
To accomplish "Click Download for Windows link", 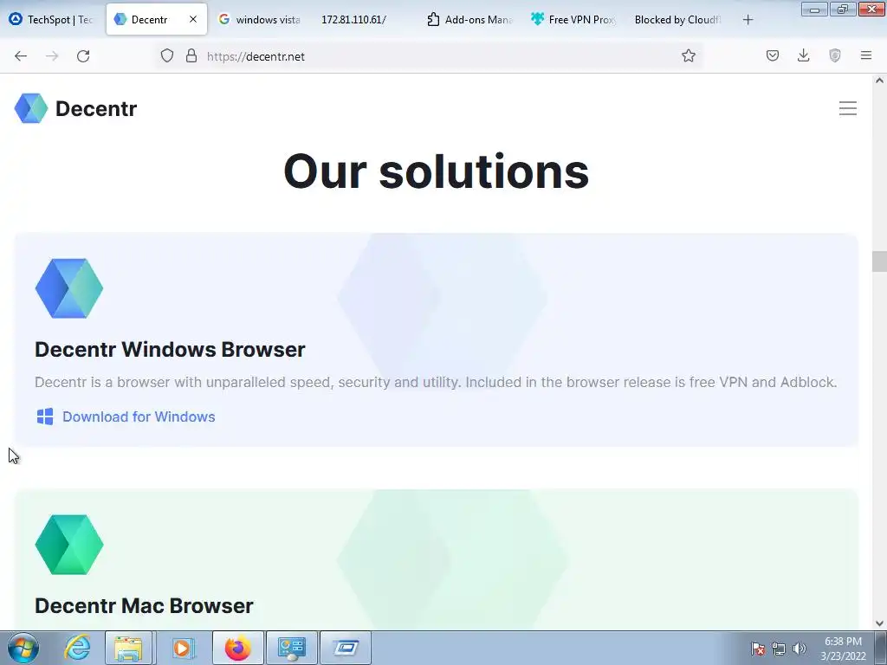I will coord(139,416).
